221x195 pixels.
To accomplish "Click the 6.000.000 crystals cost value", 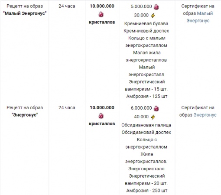I will [141, 108].
